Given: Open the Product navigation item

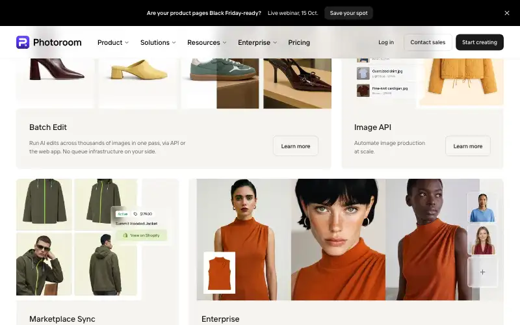Looking at the screenshot, I should click(x=110, y=42).
